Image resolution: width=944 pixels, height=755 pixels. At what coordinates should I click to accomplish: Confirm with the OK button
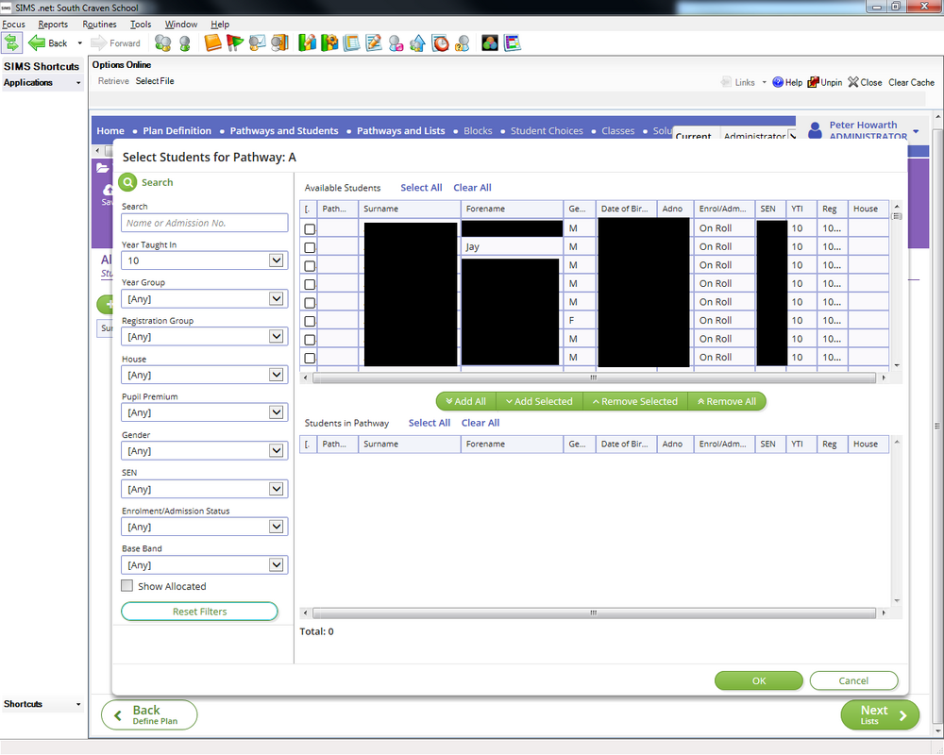coord(759,680)
